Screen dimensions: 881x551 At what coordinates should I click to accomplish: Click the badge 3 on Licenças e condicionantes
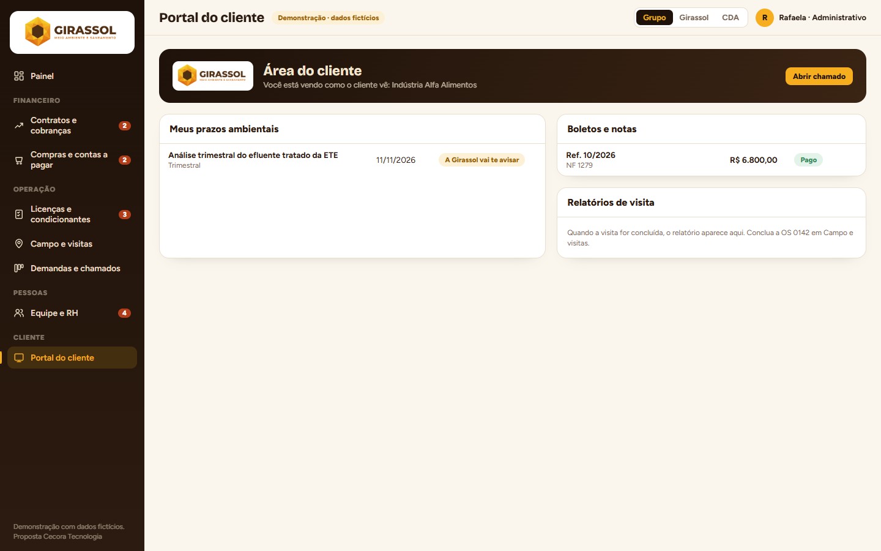[125, 214]
